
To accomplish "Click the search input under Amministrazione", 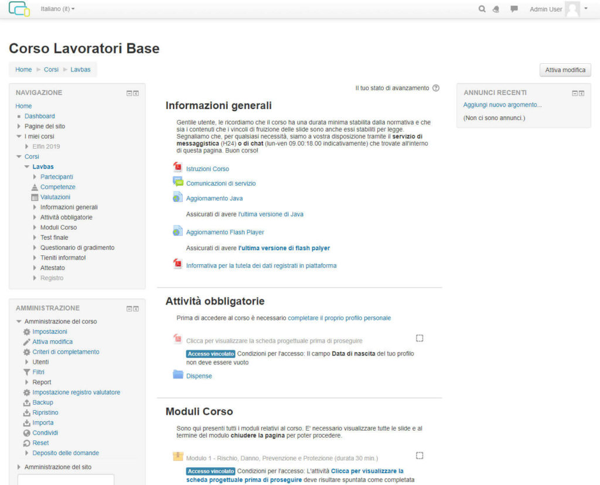I will [66, 479].
